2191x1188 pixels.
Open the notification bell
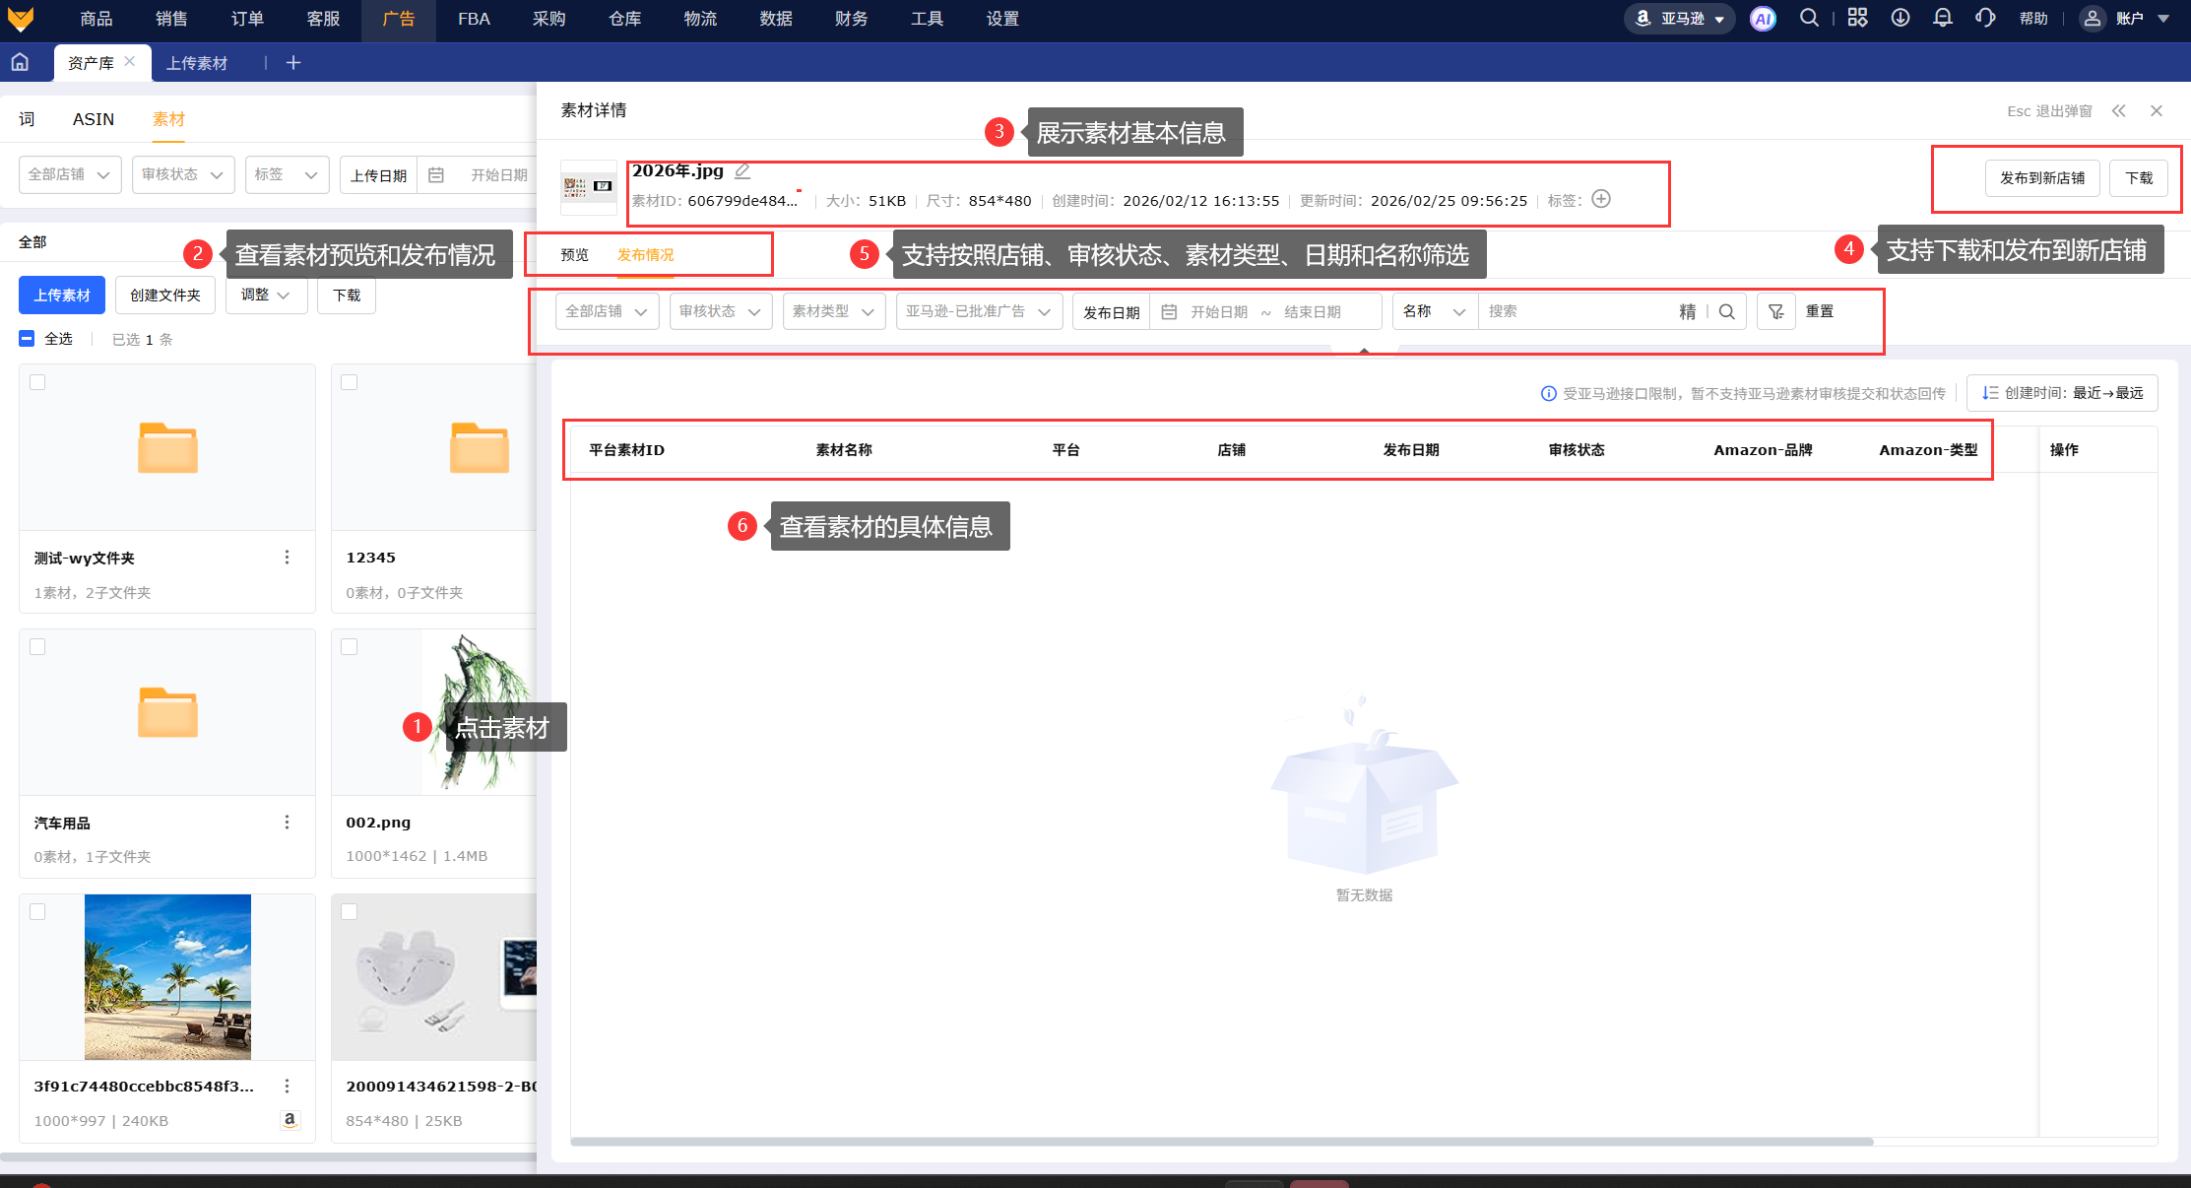point(1942,18)
